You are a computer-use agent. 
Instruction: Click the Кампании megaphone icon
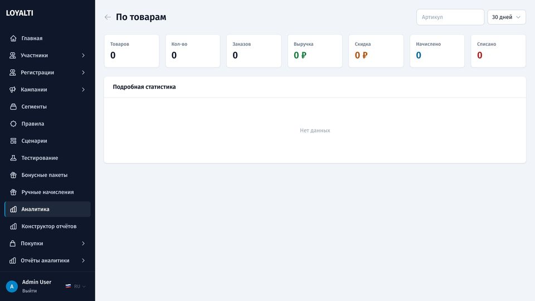[13, 89]
